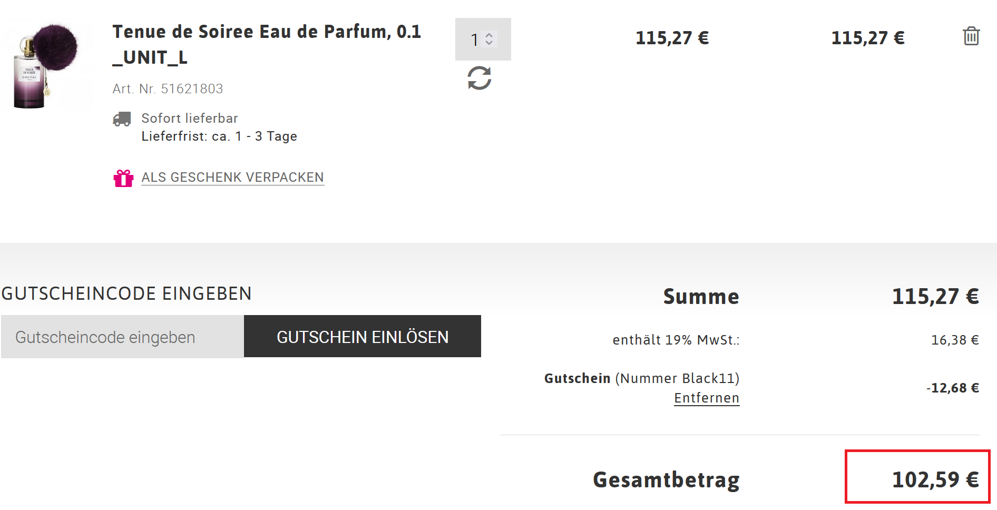
Task: Click the delivery truck icon
Action: 122,119
